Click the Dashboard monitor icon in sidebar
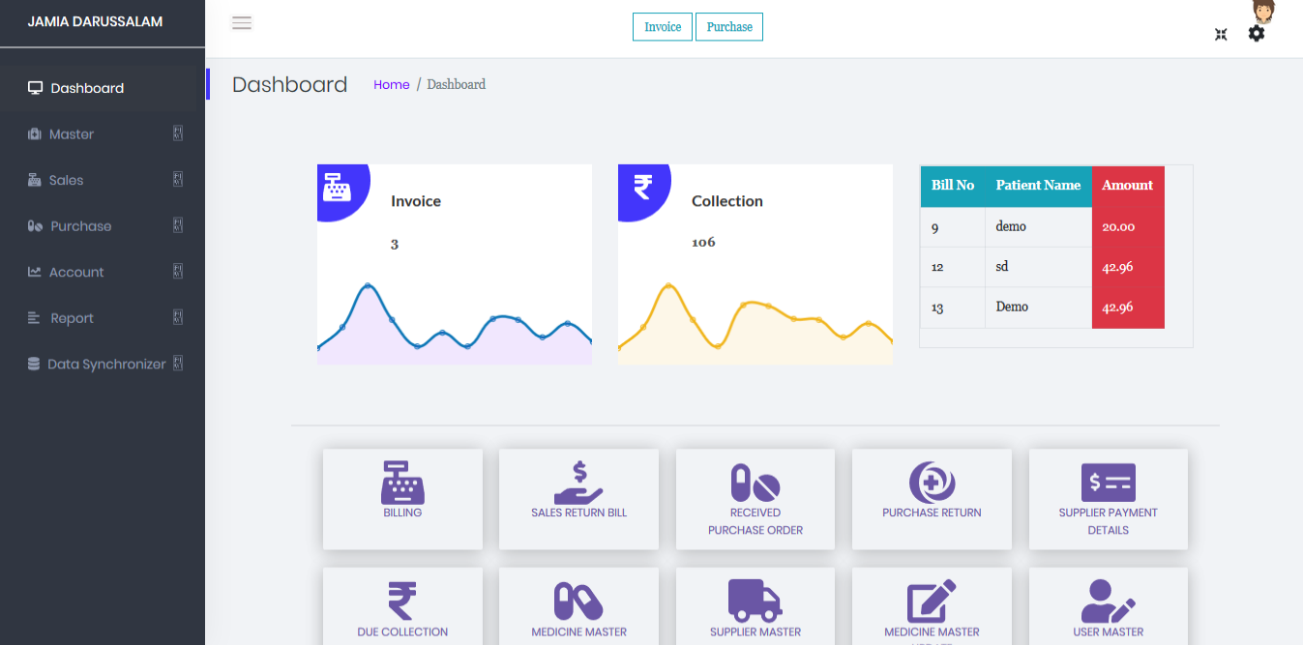The height and width of the screenshot is (645, 1303). coord(35,88)
